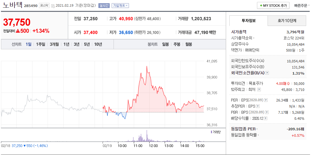This screenshot has width=311, height=155.
Task: Click the 상한가 48,400 upper limit text
Action: pos(147,19)
